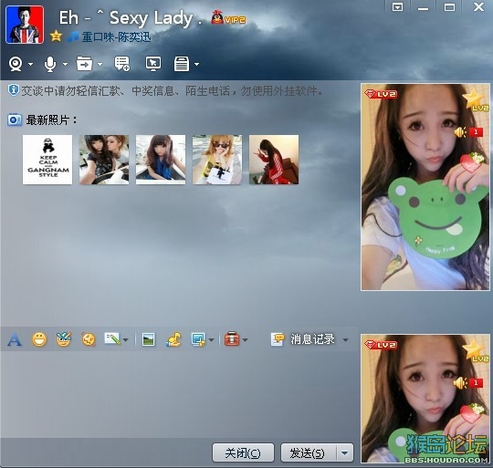Expand the screen capture options arrow
Screen dimensions: 493x468
pos(211,340)
